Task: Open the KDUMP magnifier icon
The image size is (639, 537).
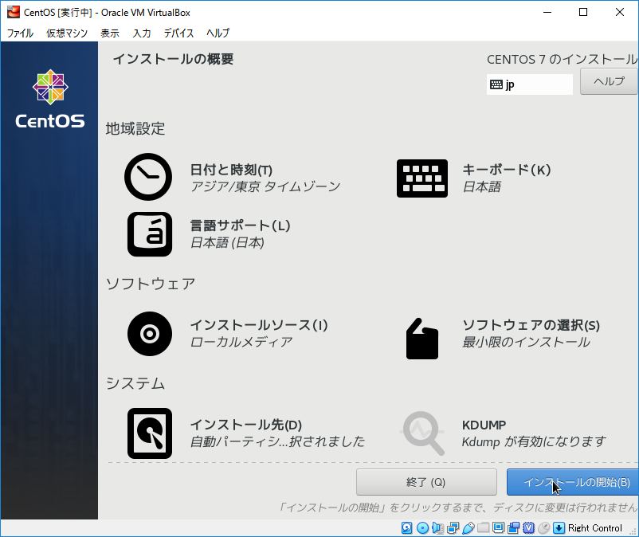Action: (x=422, y=433)
